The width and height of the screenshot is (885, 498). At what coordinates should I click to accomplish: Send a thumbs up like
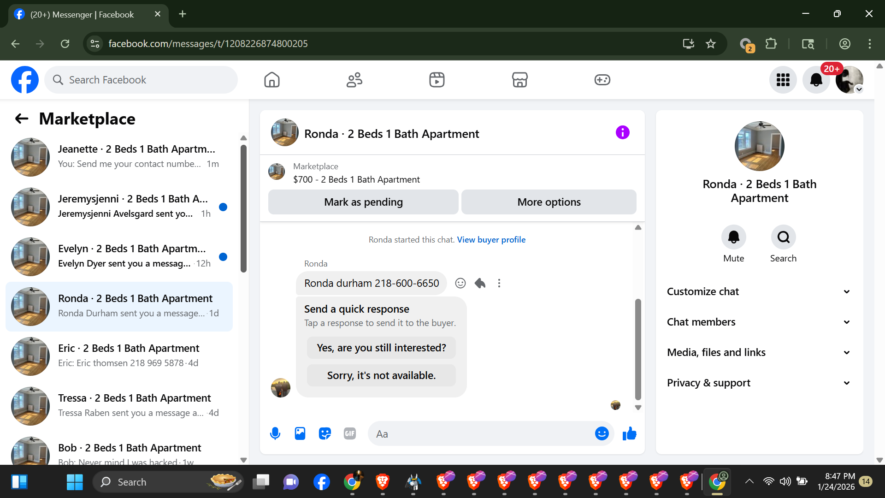click(629, 433)
